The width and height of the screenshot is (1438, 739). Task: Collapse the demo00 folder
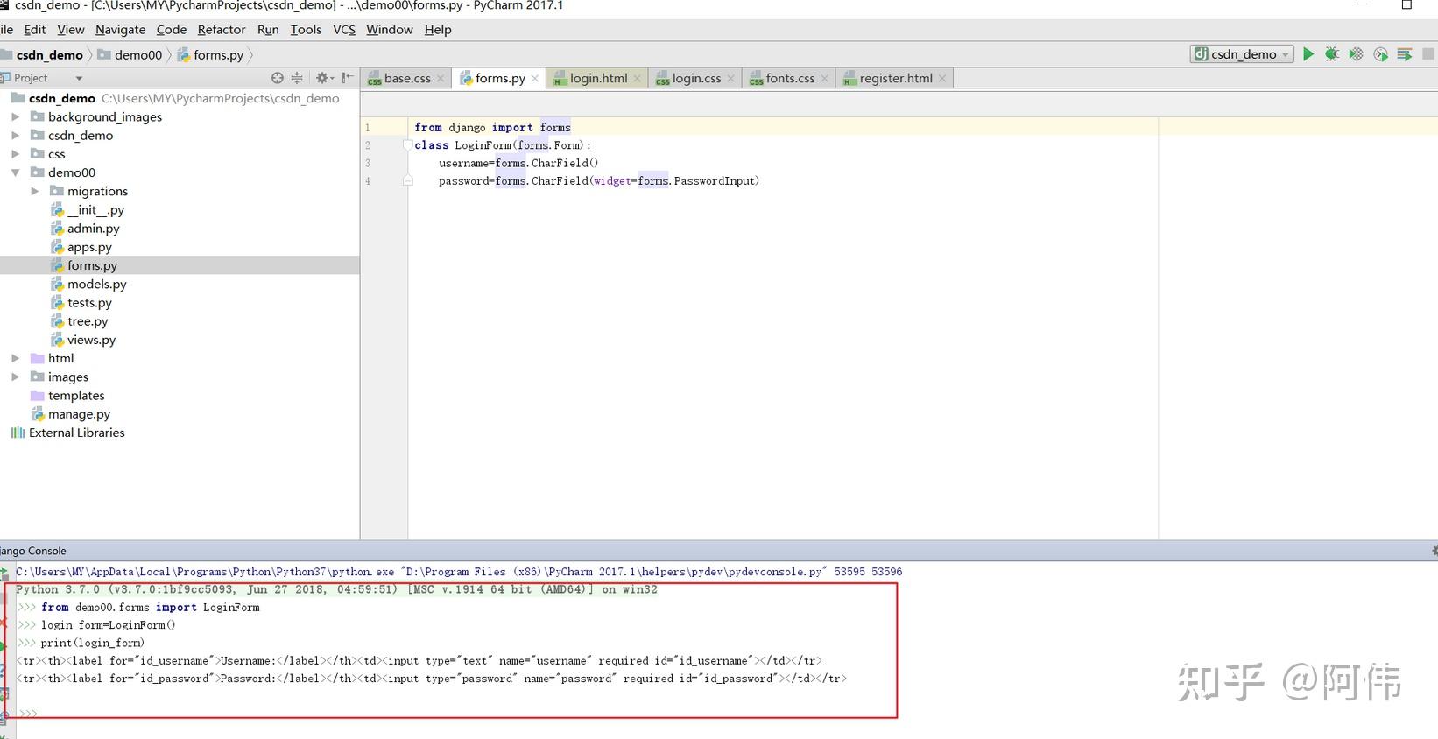15,172
